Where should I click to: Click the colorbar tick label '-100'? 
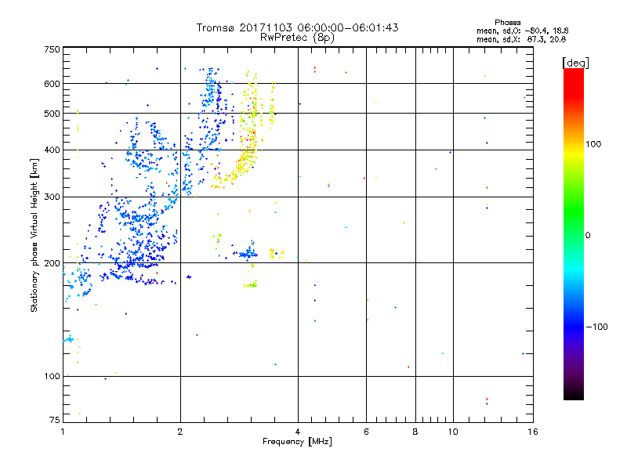(x=597, y=327)
